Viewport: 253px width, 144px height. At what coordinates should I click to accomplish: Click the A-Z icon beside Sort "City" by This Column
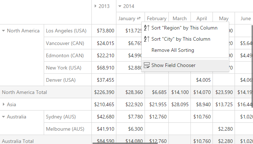click(147, 39)
